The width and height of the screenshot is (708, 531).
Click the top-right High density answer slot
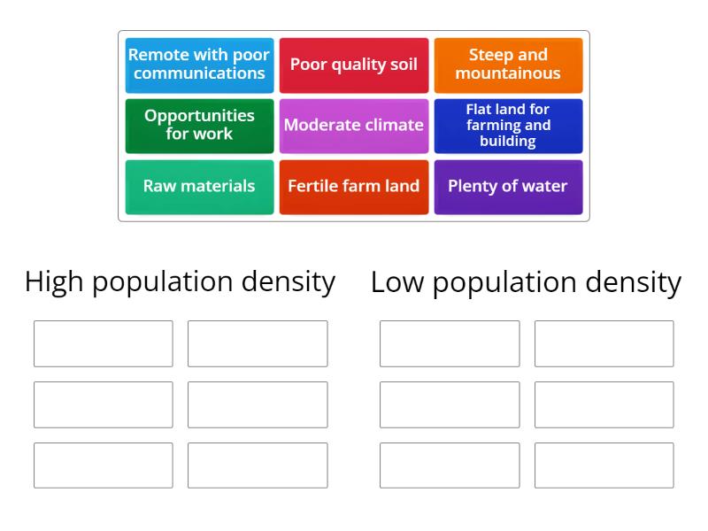258,343
